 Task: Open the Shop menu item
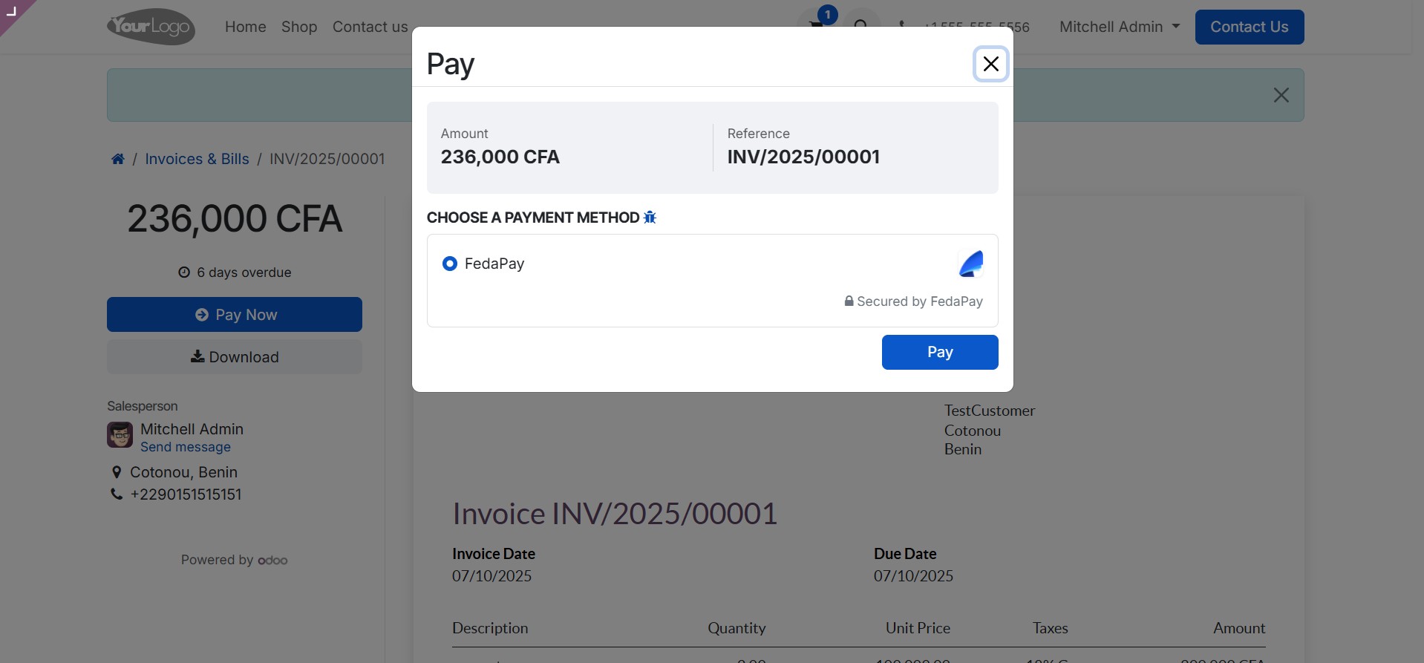pyautogui.click(x=299, y=27)
